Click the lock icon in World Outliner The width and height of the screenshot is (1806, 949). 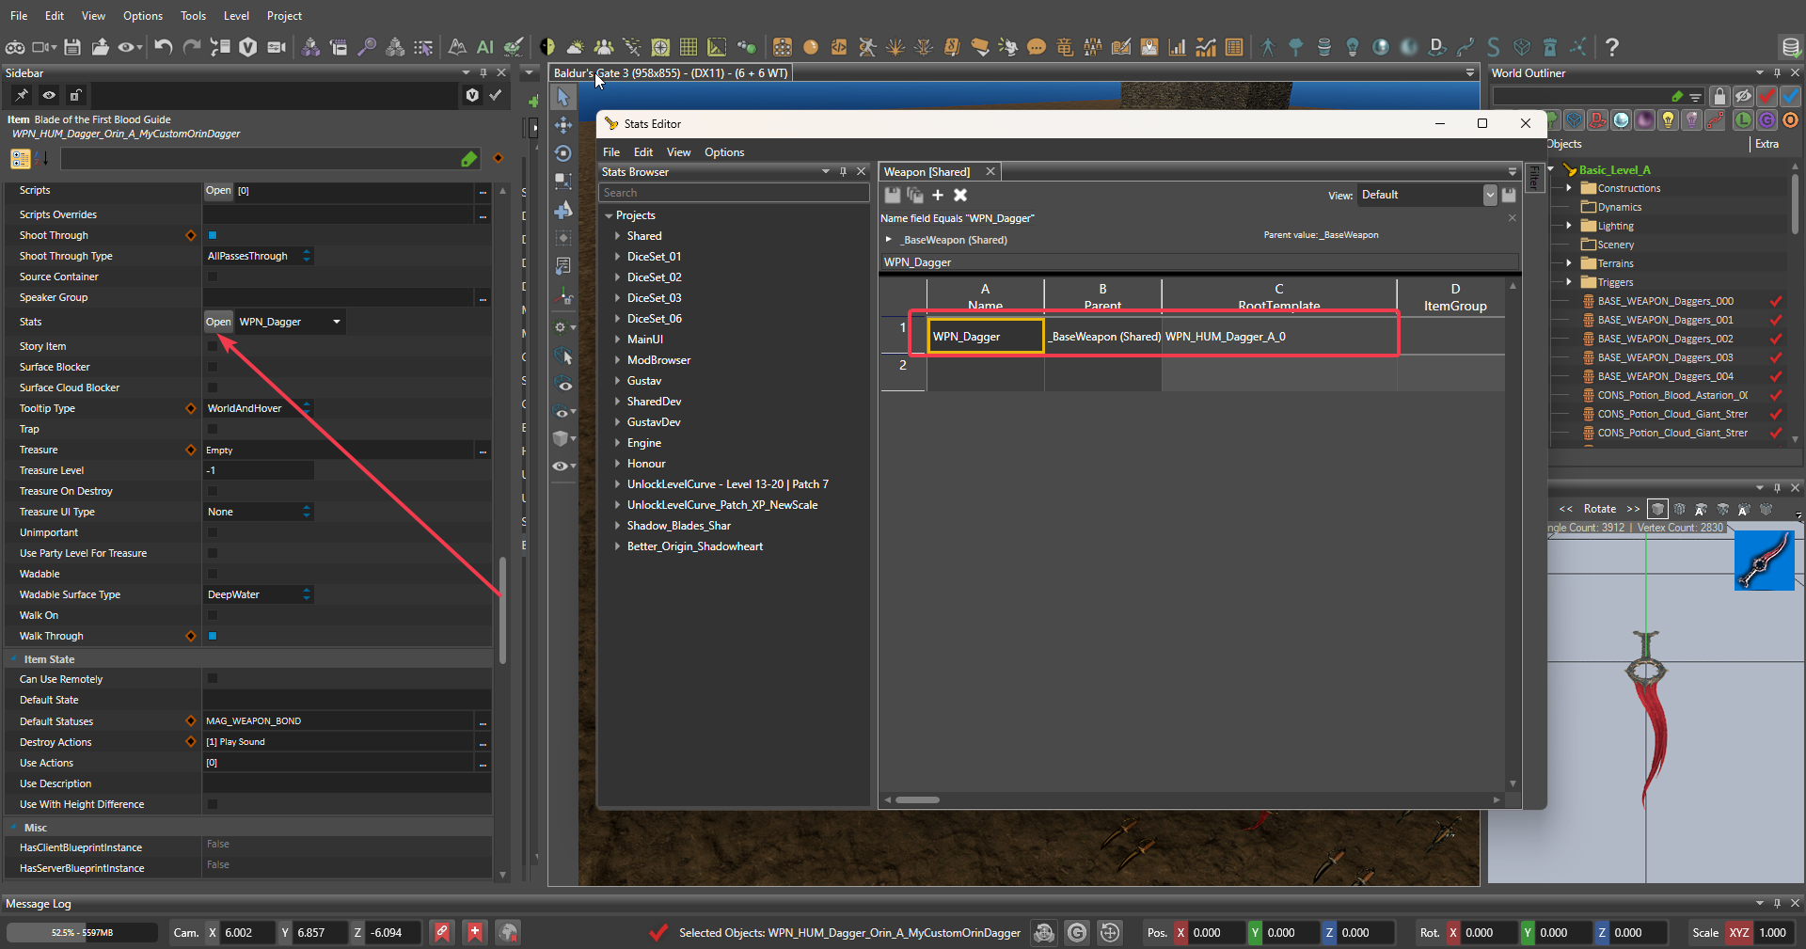[1719, 96]
